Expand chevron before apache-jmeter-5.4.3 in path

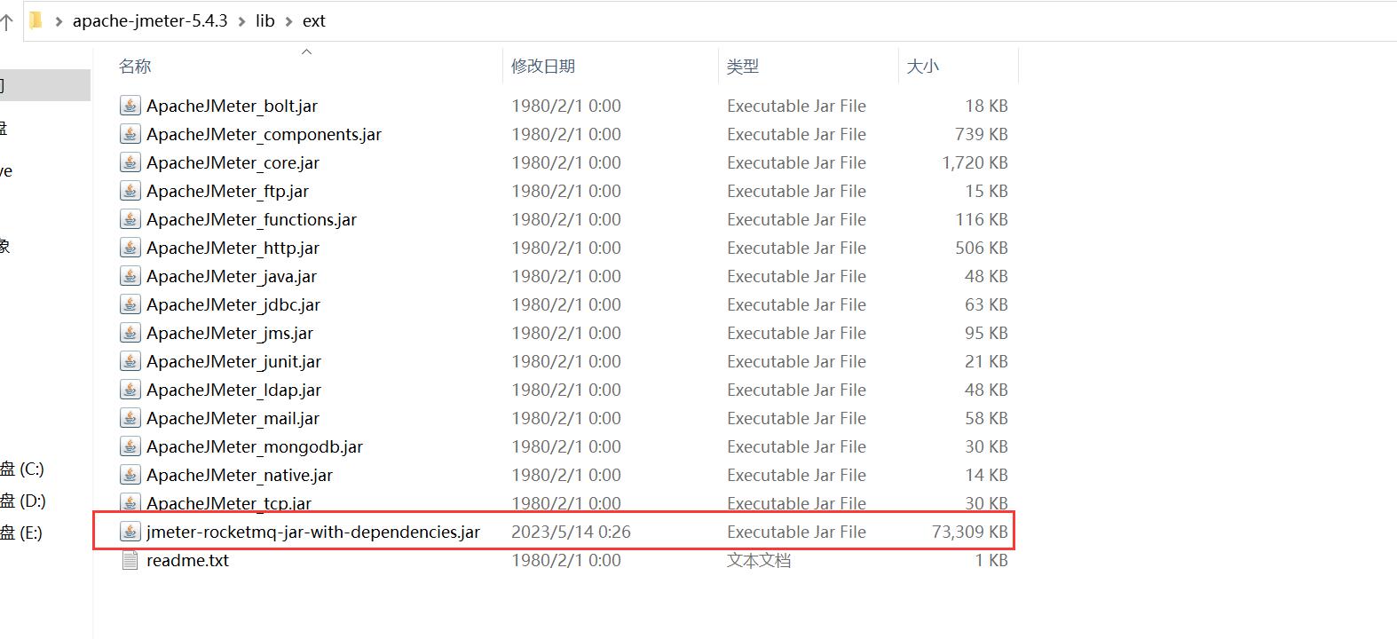(59, 21)
